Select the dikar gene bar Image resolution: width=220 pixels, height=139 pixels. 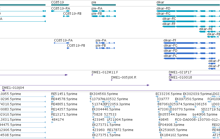pyautogui.click(x=188, y=5)
